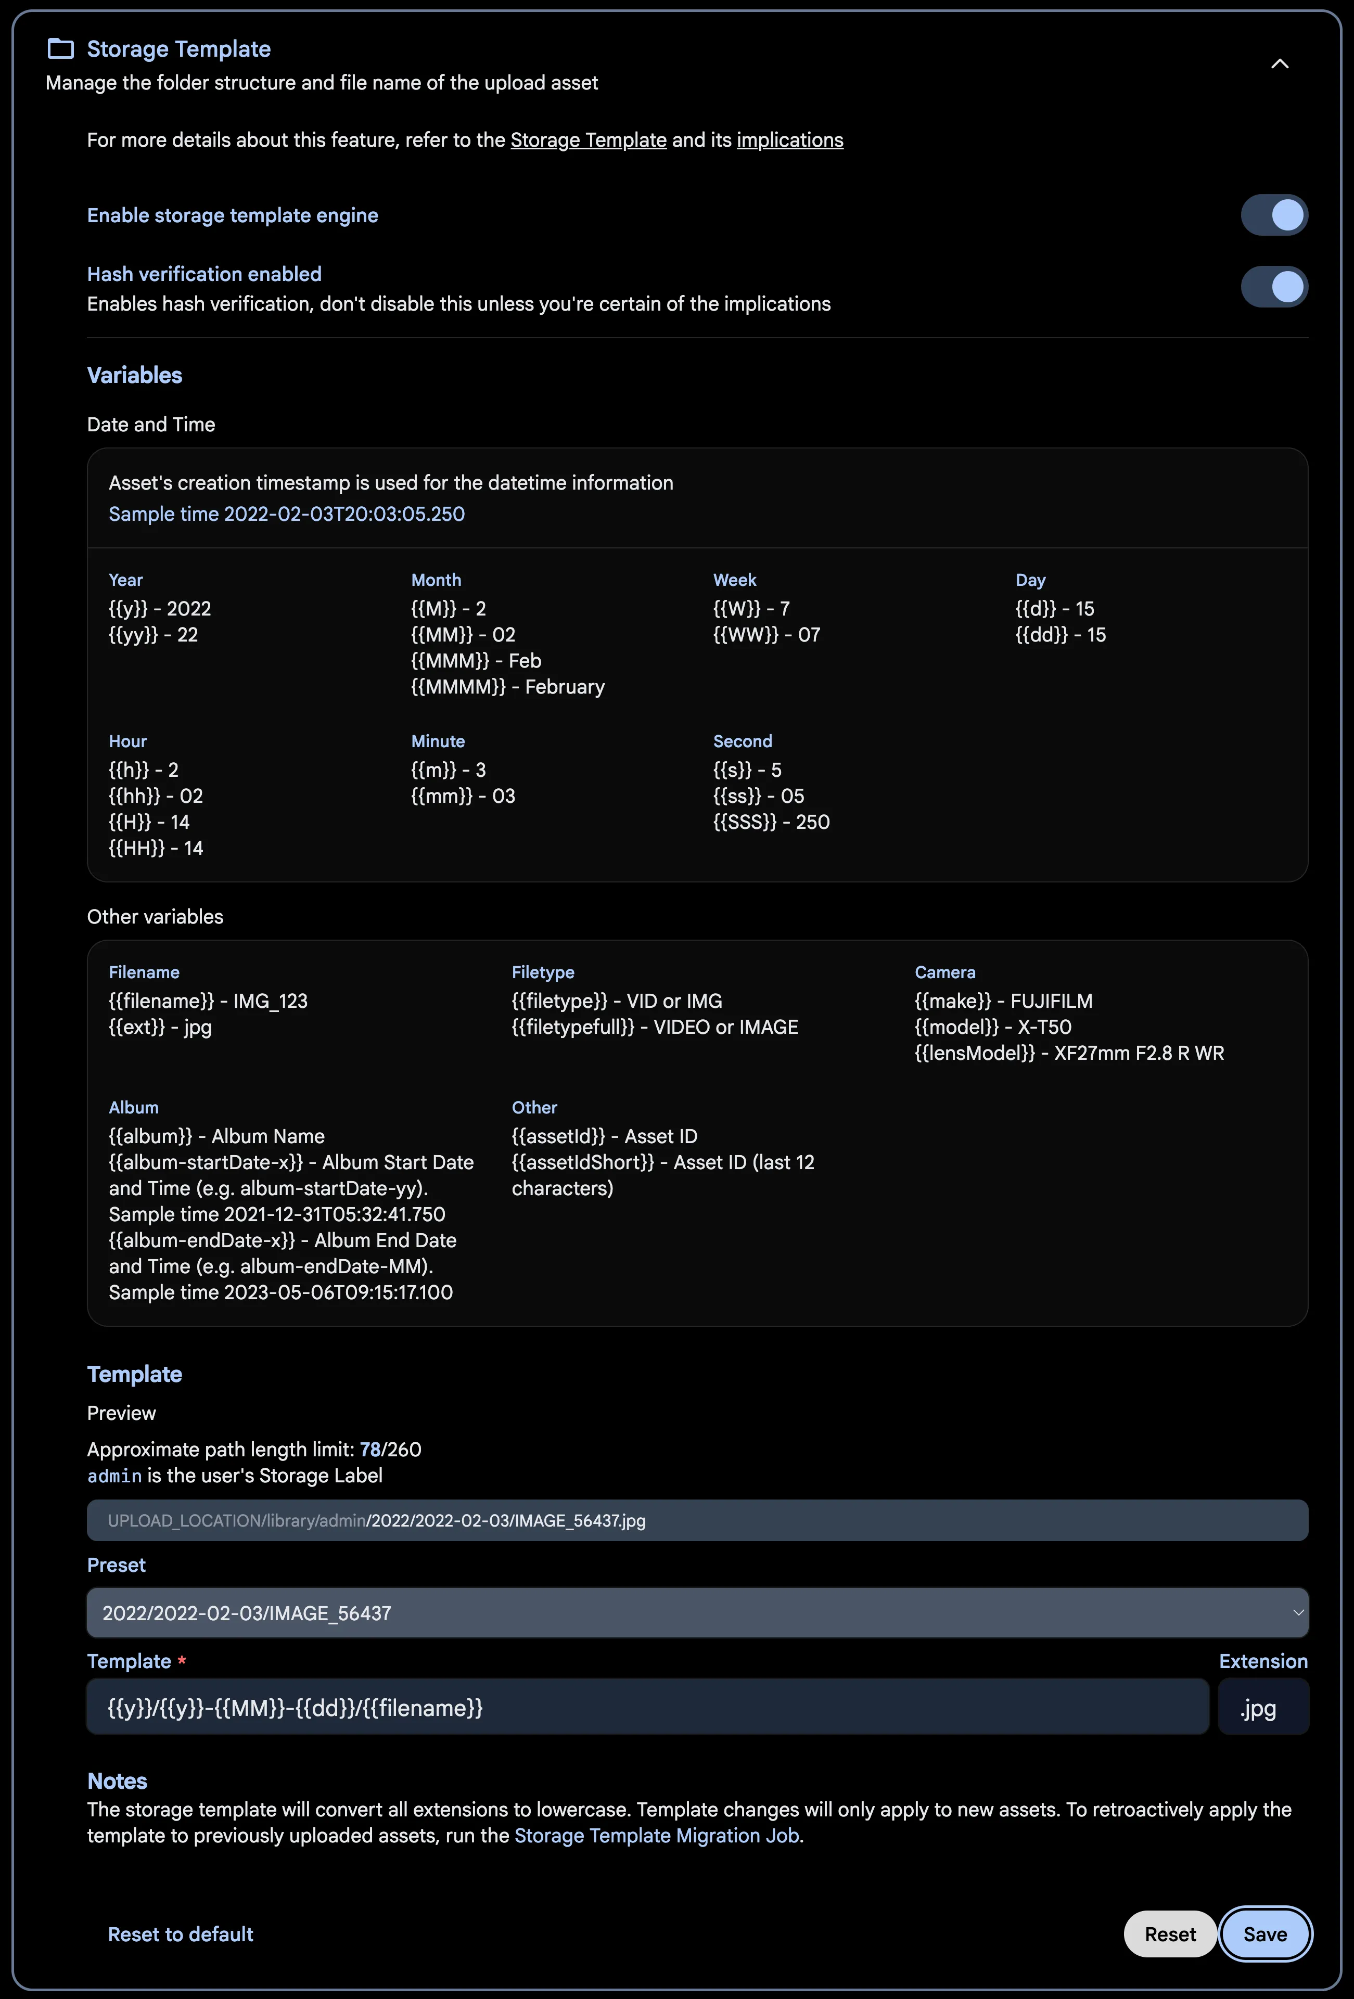This screenshot has height=1999, width=1354.
Task: Click the admin storage label text
Action: pos(113,1476)
